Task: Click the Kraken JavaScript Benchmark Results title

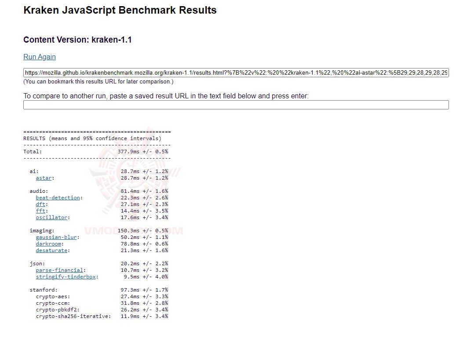Action: [x=120, y=10]
